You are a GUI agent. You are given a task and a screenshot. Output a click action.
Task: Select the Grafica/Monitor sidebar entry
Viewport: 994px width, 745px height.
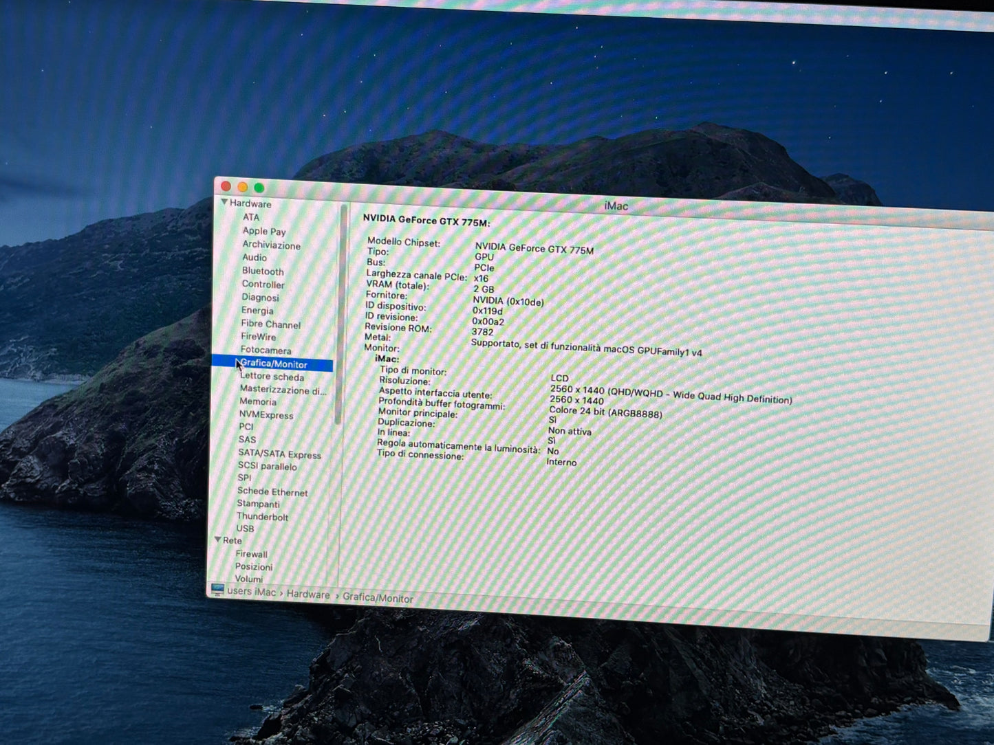pyautogui.click(x=274, y=364)
